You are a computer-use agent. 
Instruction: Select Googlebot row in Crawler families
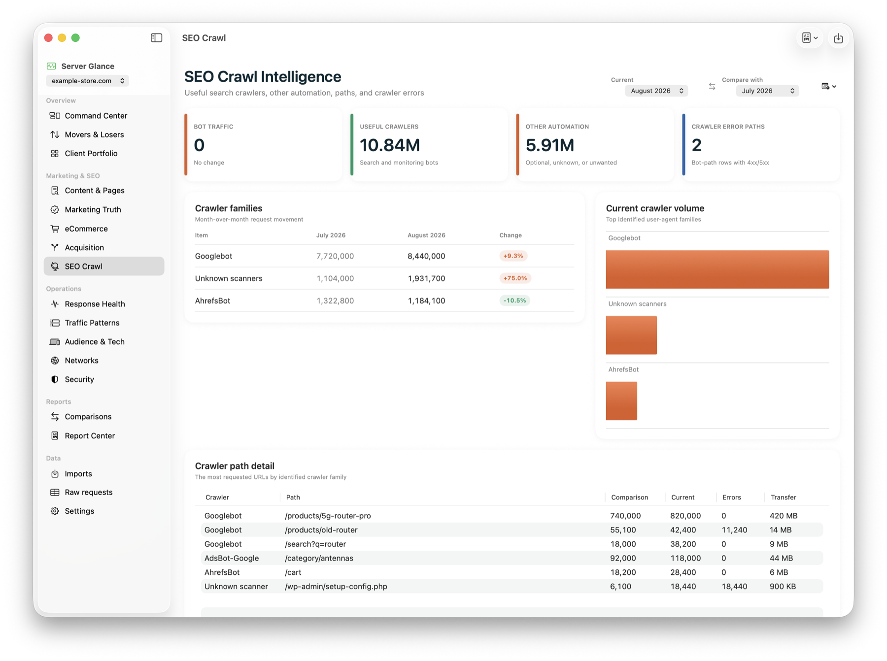384,256
